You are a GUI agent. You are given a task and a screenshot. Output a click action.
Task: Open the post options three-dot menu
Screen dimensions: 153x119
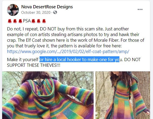coord(140,9)
